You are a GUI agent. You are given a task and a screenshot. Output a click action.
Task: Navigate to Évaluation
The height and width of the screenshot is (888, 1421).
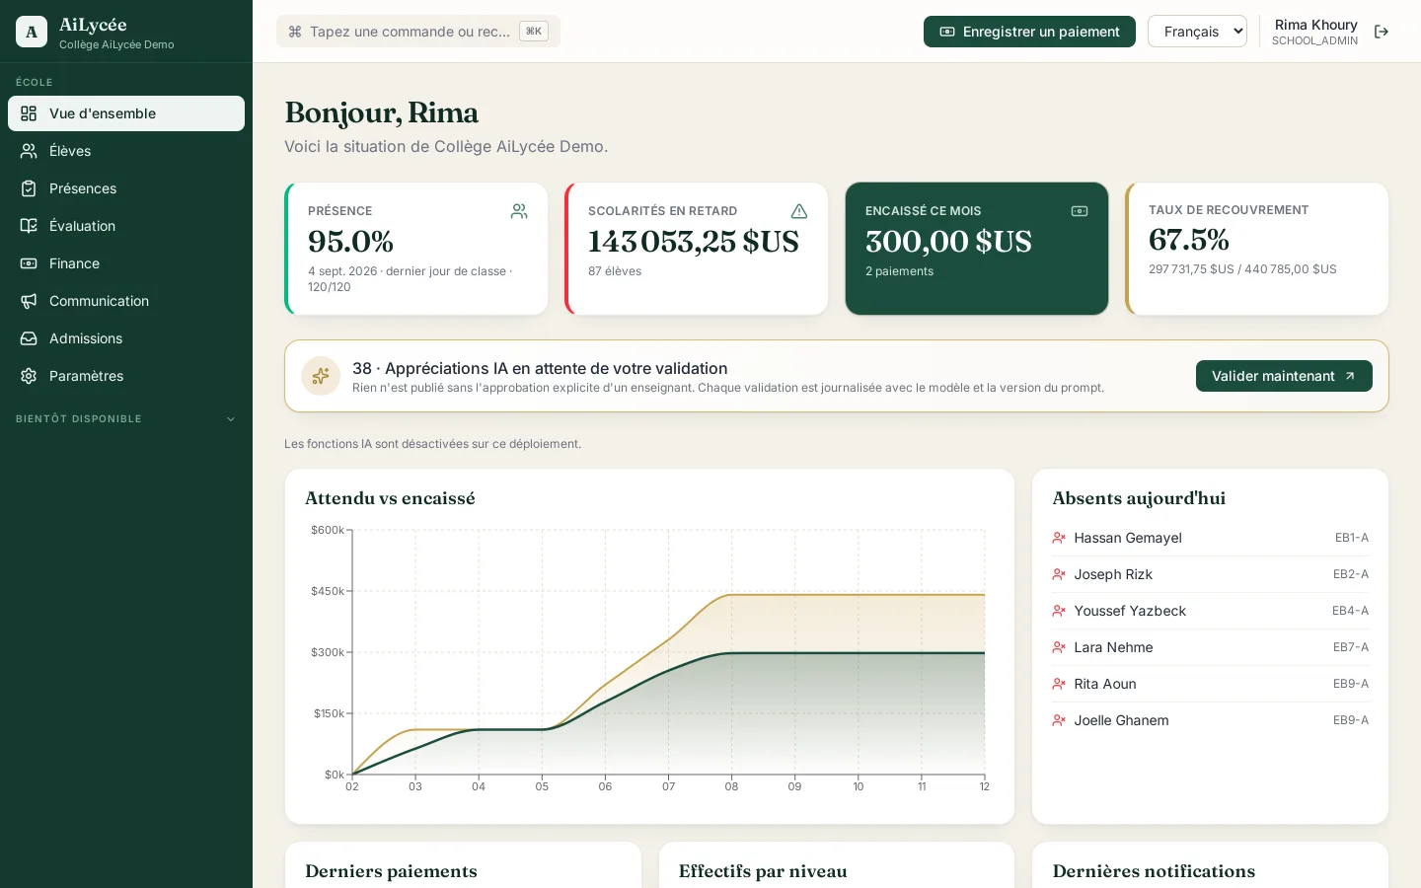(x=126, y=226)
